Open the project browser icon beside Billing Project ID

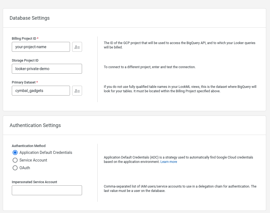[x=77, y=47]
